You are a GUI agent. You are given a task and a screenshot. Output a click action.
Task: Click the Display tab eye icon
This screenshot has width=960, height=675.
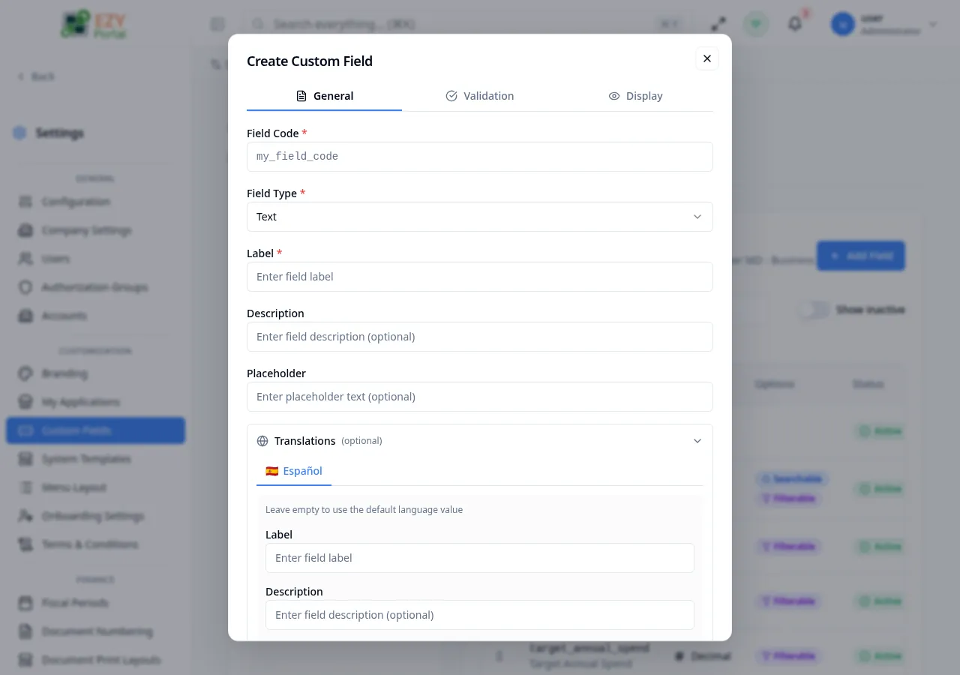coord(614,96)
